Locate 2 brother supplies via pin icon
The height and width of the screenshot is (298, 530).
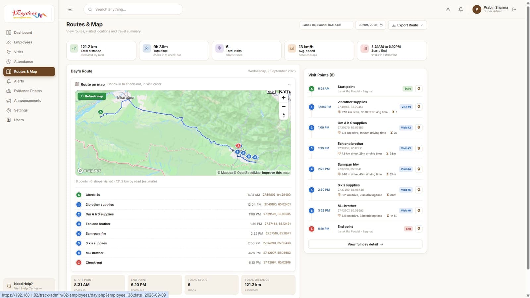tap(419, 107)
